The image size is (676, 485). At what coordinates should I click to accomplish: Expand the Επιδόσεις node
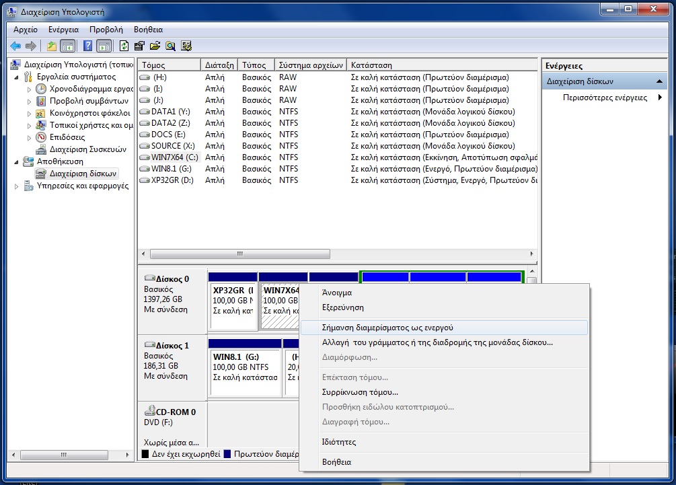(30, 137)
